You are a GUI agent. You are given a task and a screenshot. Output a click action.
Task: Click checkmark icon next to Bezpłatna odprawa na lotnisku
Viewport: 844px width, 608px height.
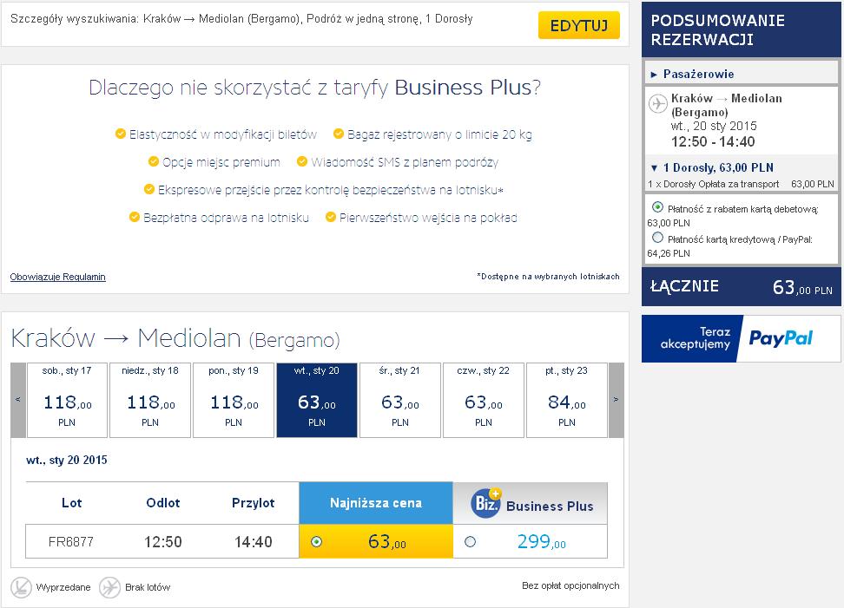tap(135, 217)
